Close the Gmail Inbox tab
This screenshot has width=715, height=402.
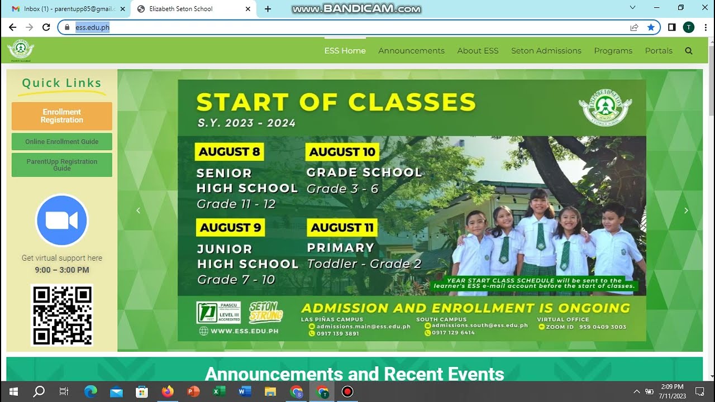[x=122, y=9]
